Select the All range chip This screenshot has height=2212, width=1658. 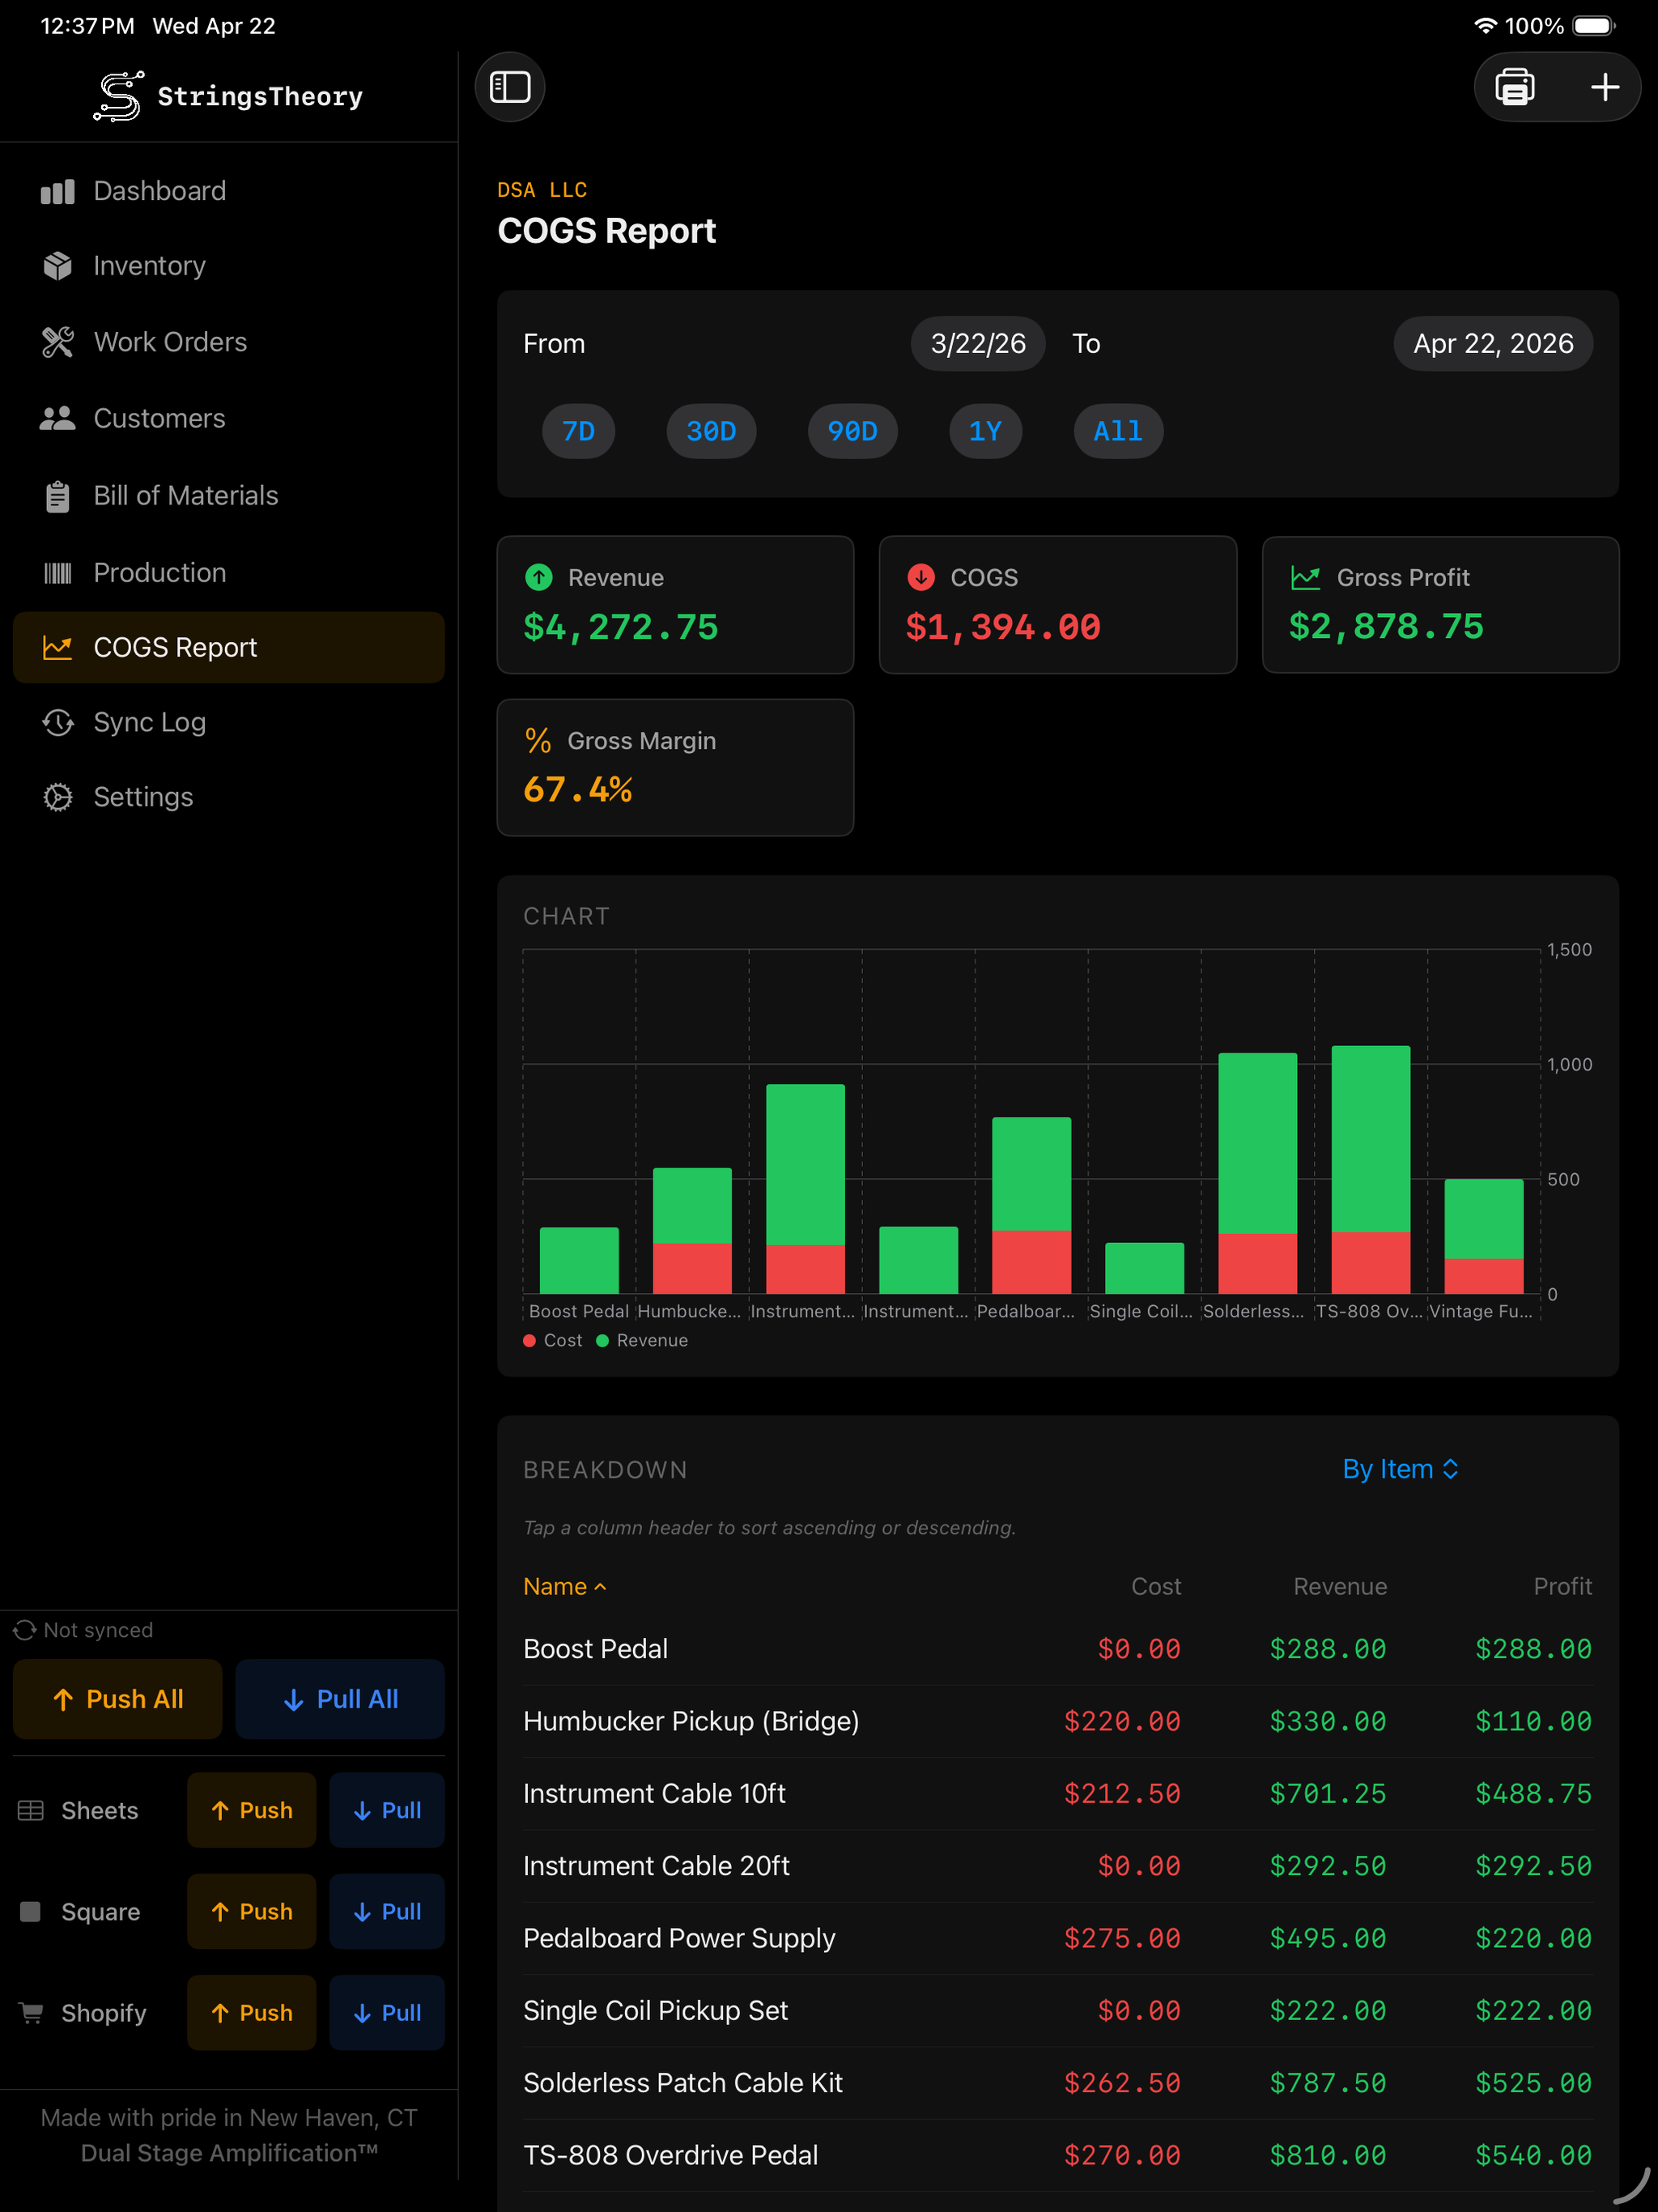(x=1117, y=431)
